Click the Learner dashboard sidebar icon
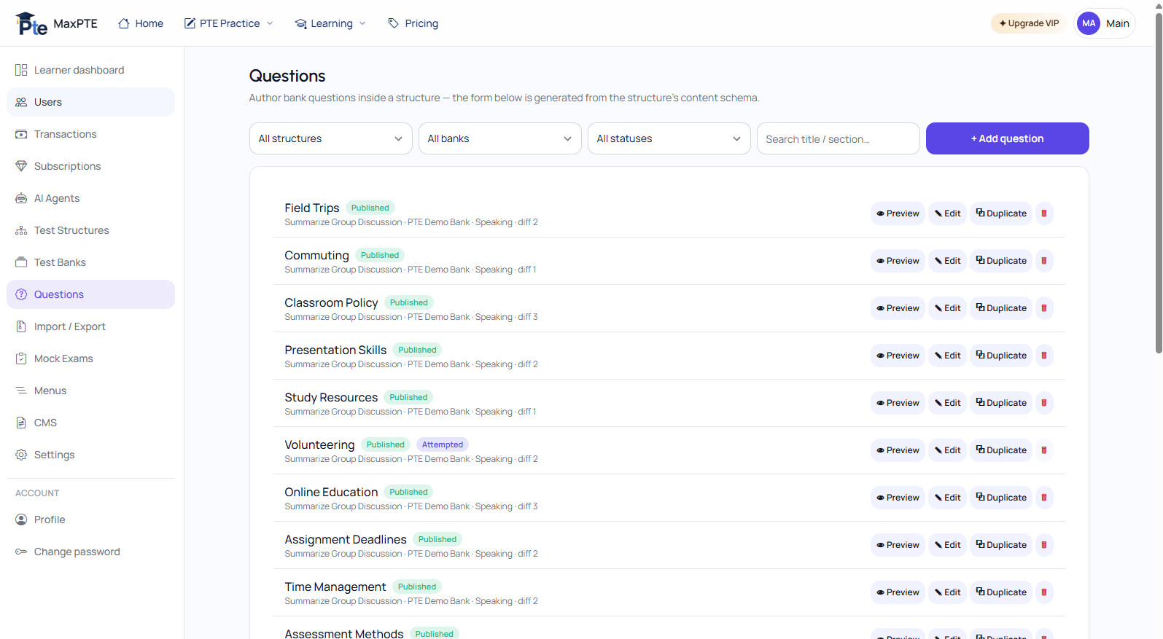Image resolution: width=1163 pixels, height=639 pixels. 21,70
